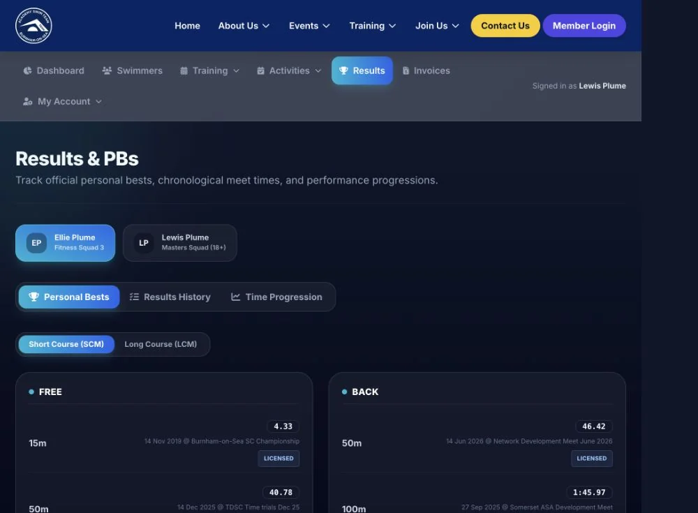Expand the My Account menu
Screen dimensions: 698x513
pyautogui.click(x=63, y=101)
